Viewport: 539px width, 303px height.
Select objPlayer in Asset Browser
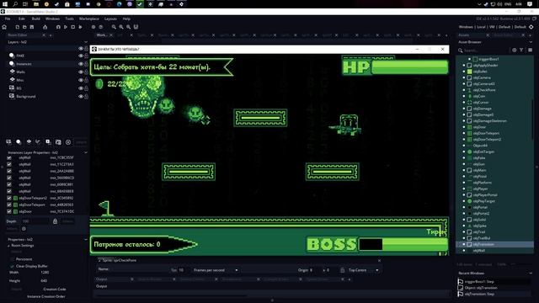[480, 189]
